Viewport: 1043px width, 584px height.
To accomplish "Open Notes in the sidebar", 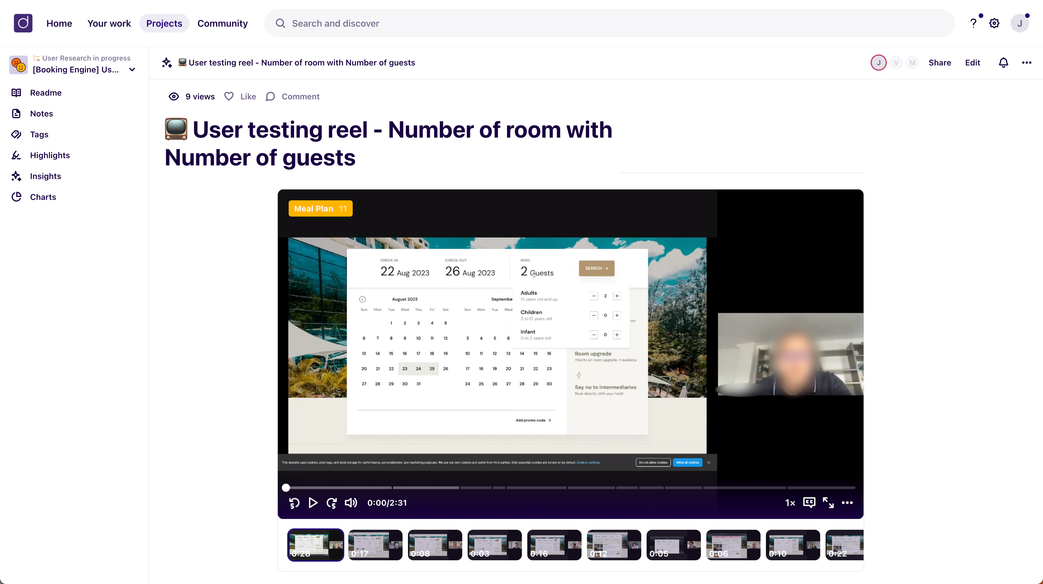I will [42, 114].
